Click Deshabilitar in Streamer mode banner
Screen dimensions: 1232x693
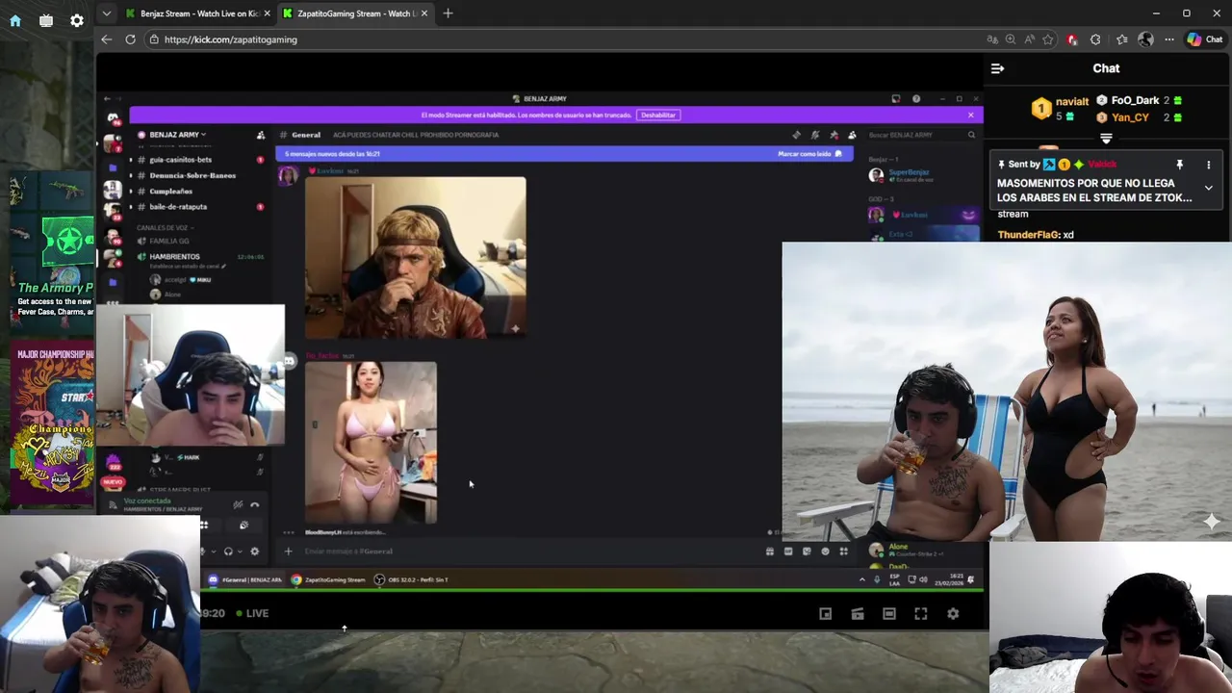tap(658, 115)
